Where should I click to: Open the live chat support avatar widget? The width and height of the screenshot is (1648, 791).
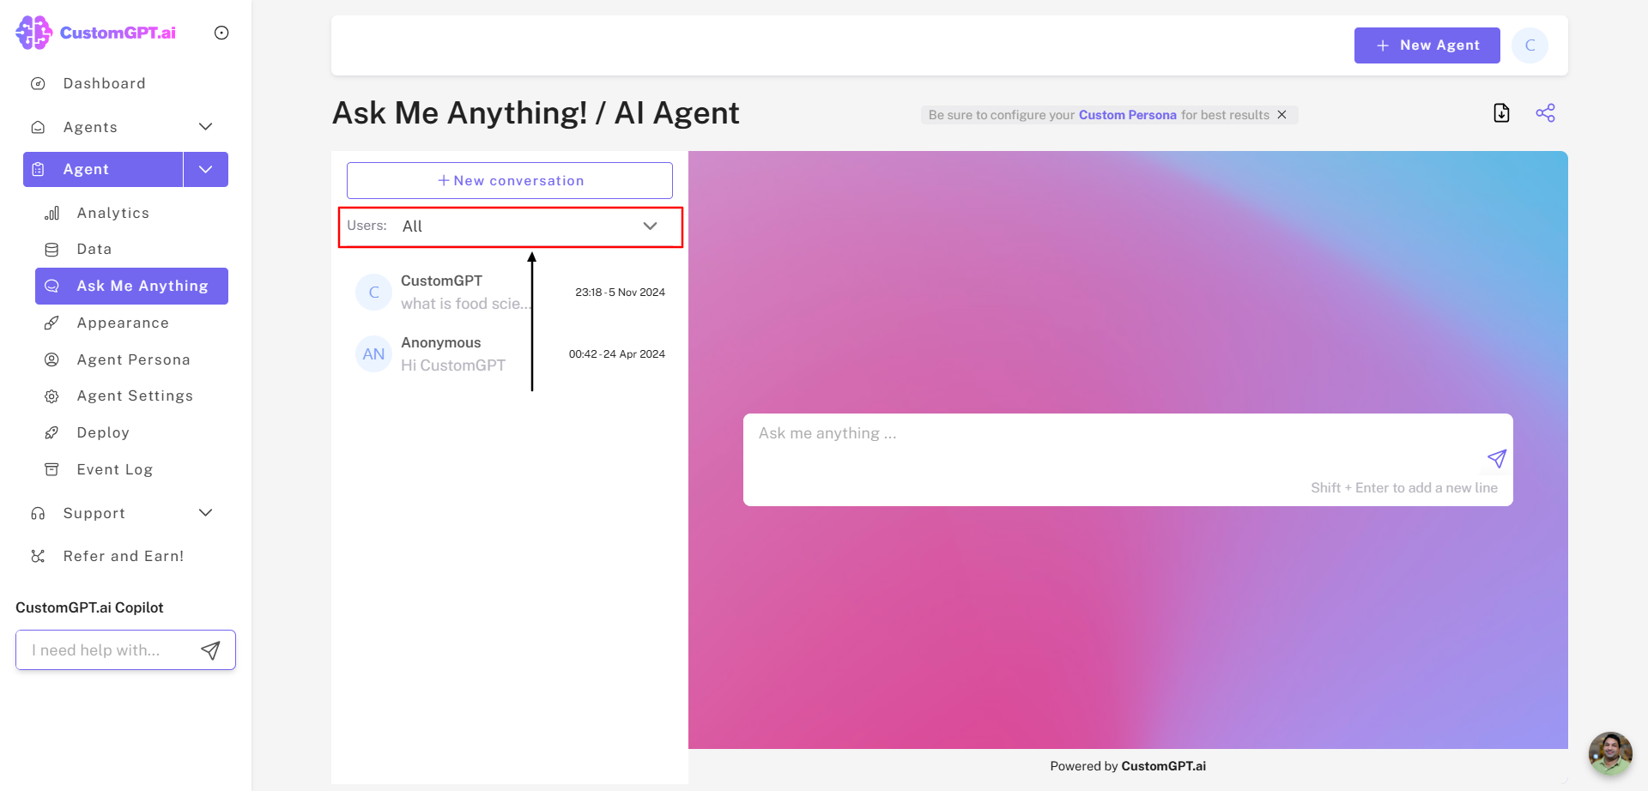1610,753
